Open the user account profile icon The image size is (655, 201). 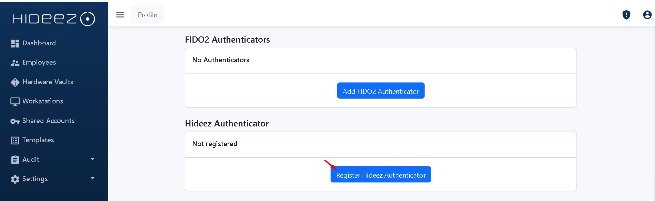coord(647,15)
